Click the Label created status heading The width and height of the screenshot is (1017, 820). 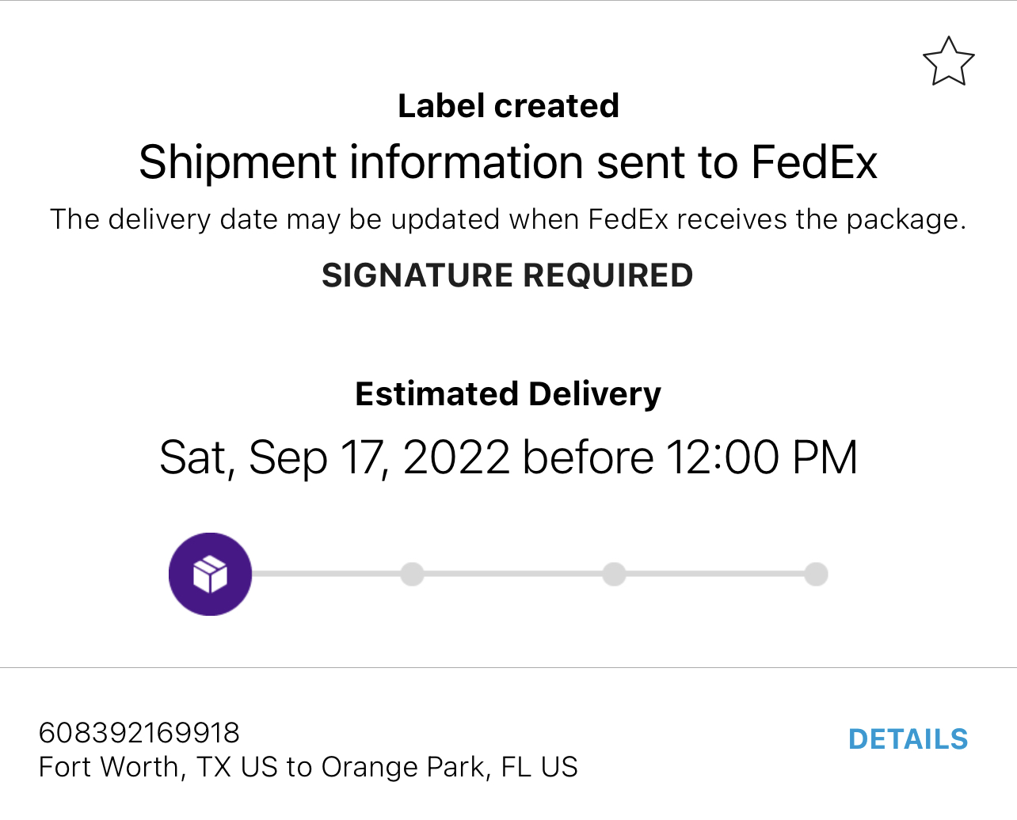coord(508,106)
